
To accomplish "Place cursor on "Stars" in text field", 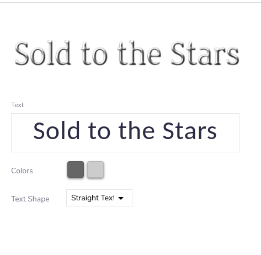I will 190,130.
